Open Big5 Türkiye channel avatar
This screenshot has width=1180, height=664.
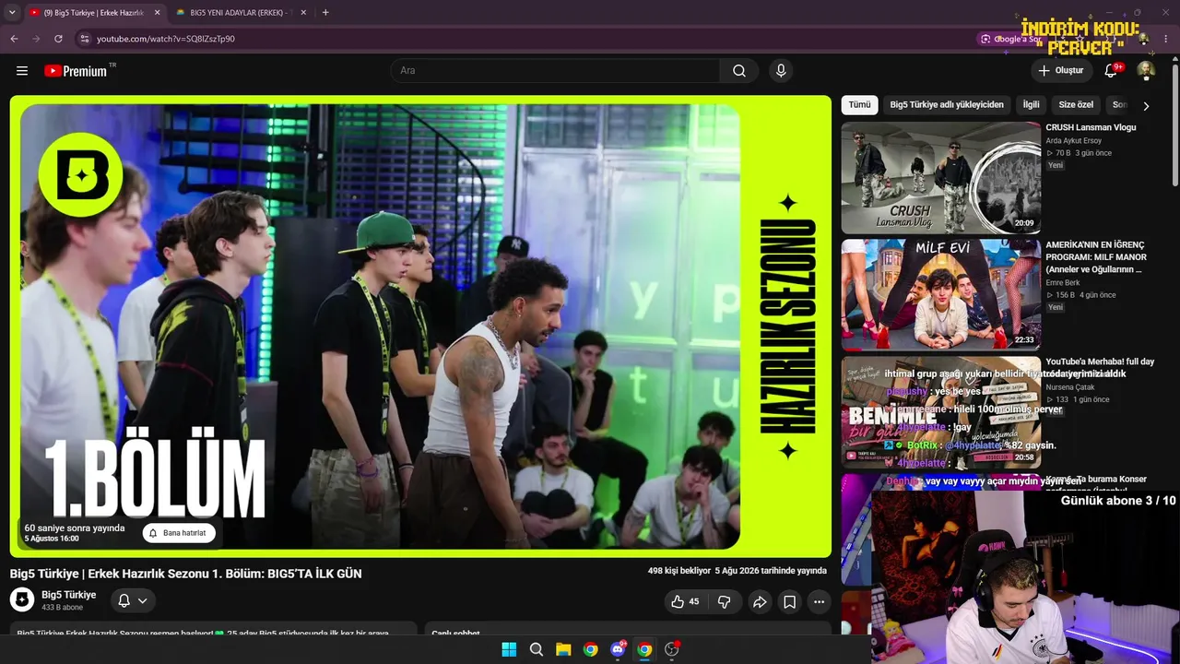(x=22, y=599)
